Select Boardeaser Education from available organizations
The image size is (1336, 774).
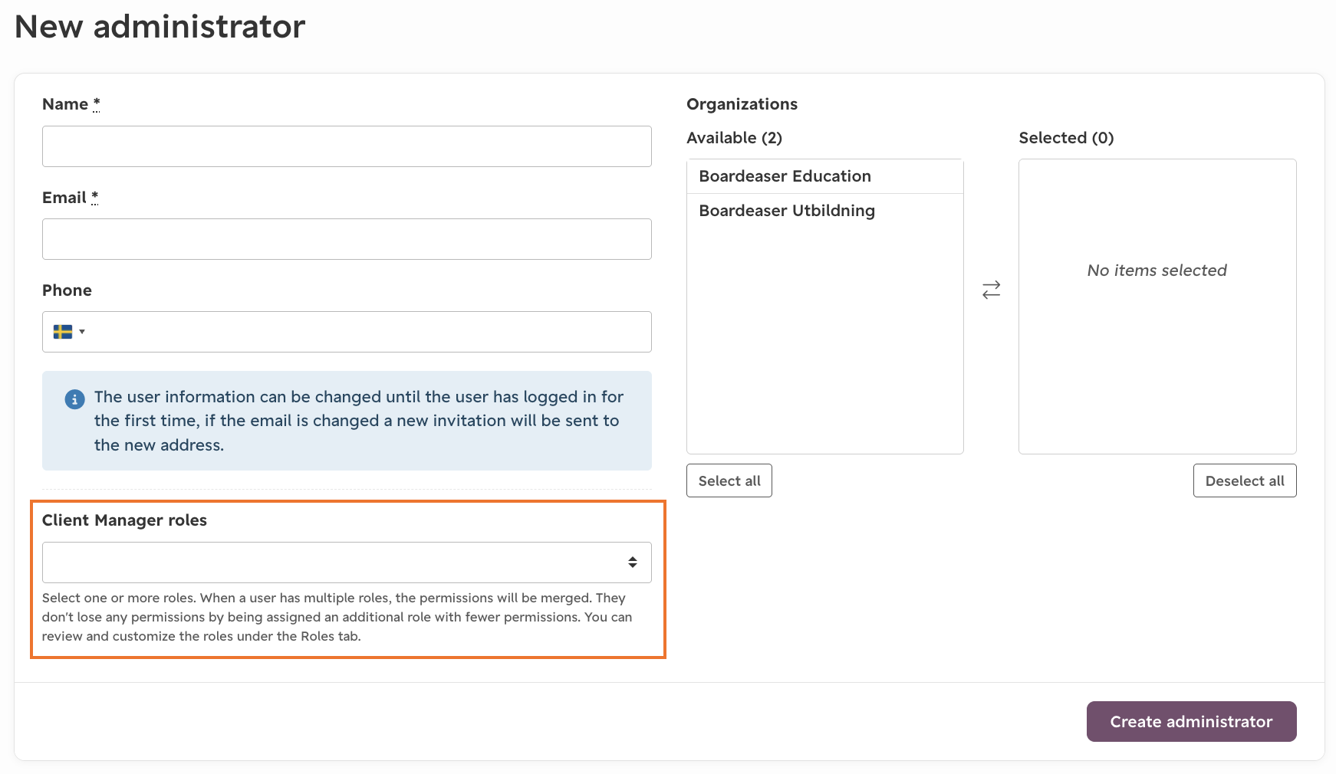(824, 176)
